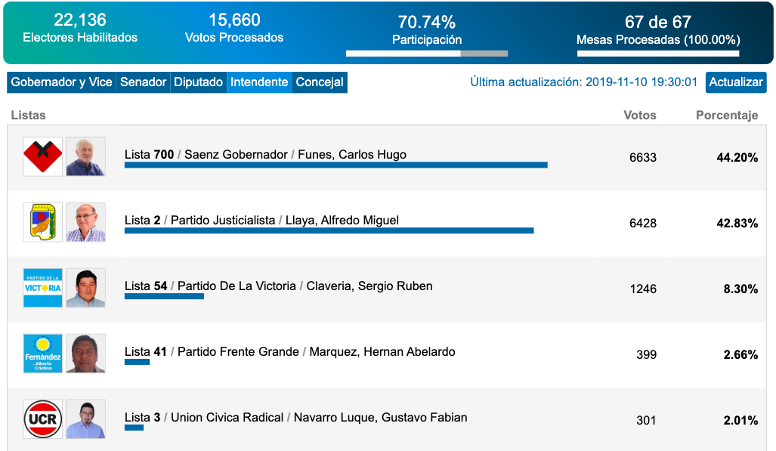The image size is (776, 451).
Task: Click Hernan Abelardo Marquez candidate photo
Action: [85, 354]
